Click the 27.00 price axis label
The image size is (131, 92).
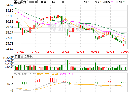click(9, 38)
